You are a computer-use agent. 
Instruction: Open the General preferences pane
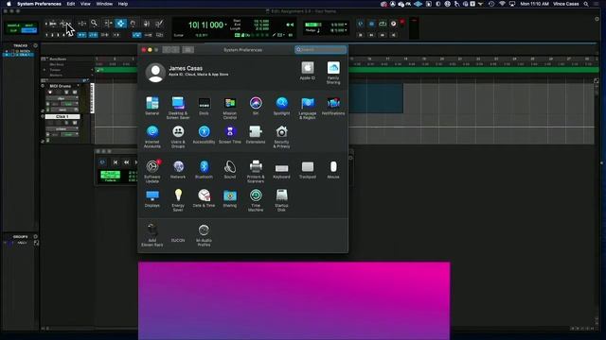tap(151, 106)
